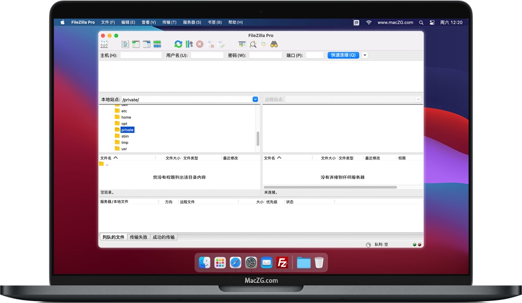Click the red cancel operation icon
522x303 pixels.
pos(200,44)
